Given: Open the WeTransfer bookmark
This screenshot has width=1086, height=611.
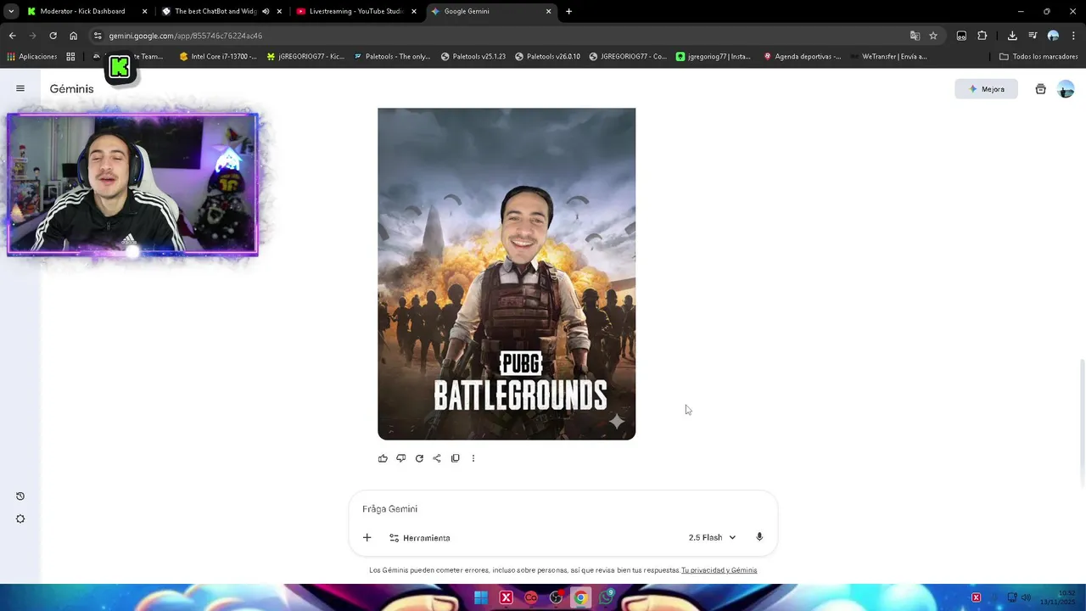Looking at the screenshot, I should click(887, 57).
